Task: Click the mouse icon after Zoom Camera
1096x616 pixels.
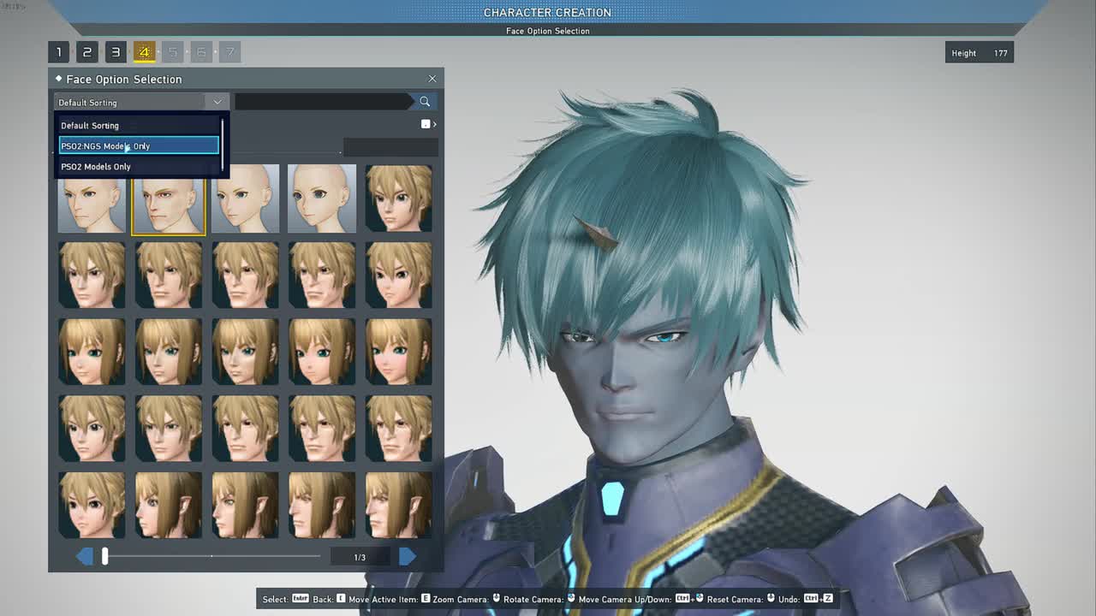Action: point(497,598)
